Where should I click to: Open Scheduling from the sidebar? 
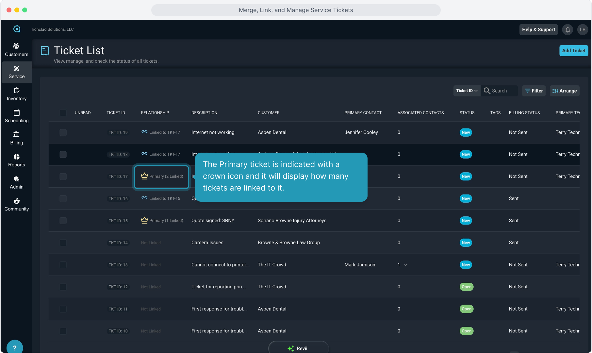(x=16, y=116)
